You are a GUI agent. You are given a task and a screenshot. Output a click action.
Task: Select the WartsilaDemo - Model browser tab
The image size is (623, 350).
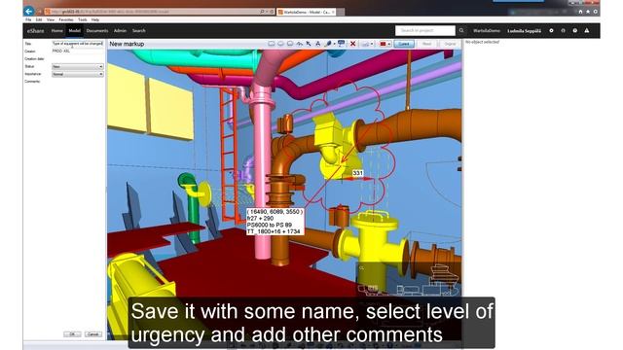point(306,12)
